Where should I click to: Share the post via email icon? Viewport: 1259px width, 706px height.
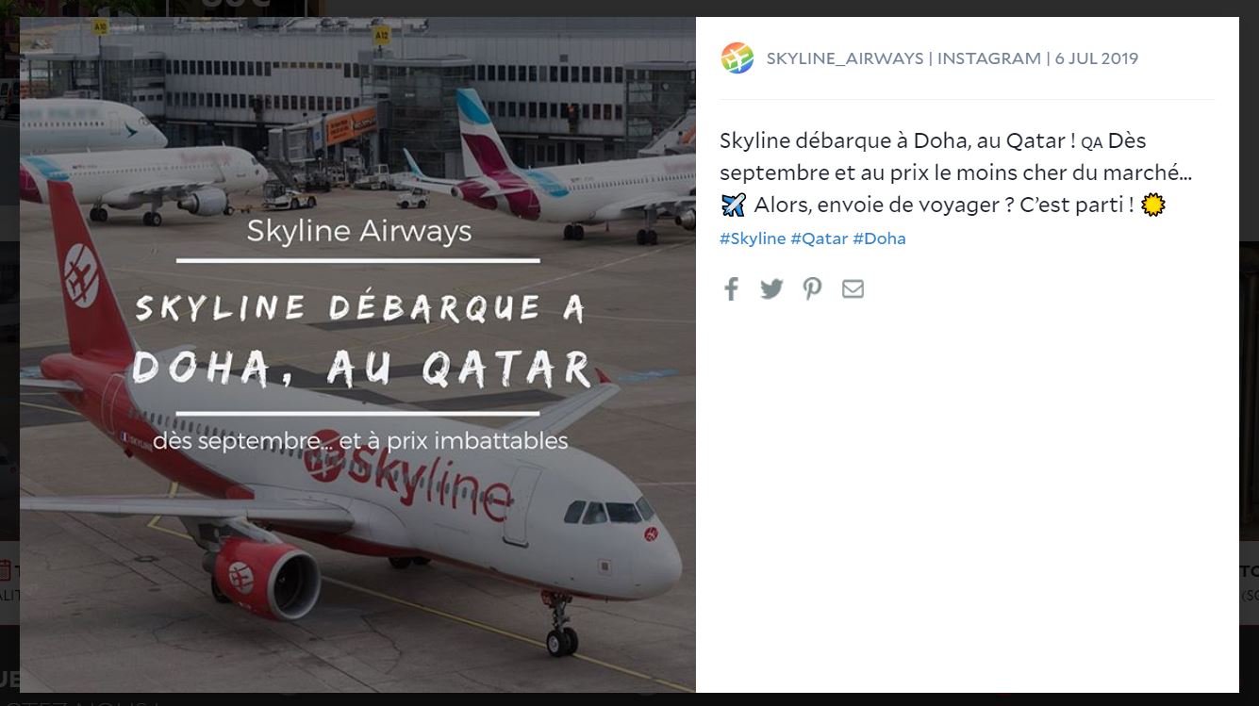[x=853, y=288]
